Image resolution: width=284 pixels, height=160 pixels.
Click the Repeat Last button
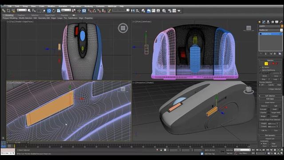pos(270,139)
